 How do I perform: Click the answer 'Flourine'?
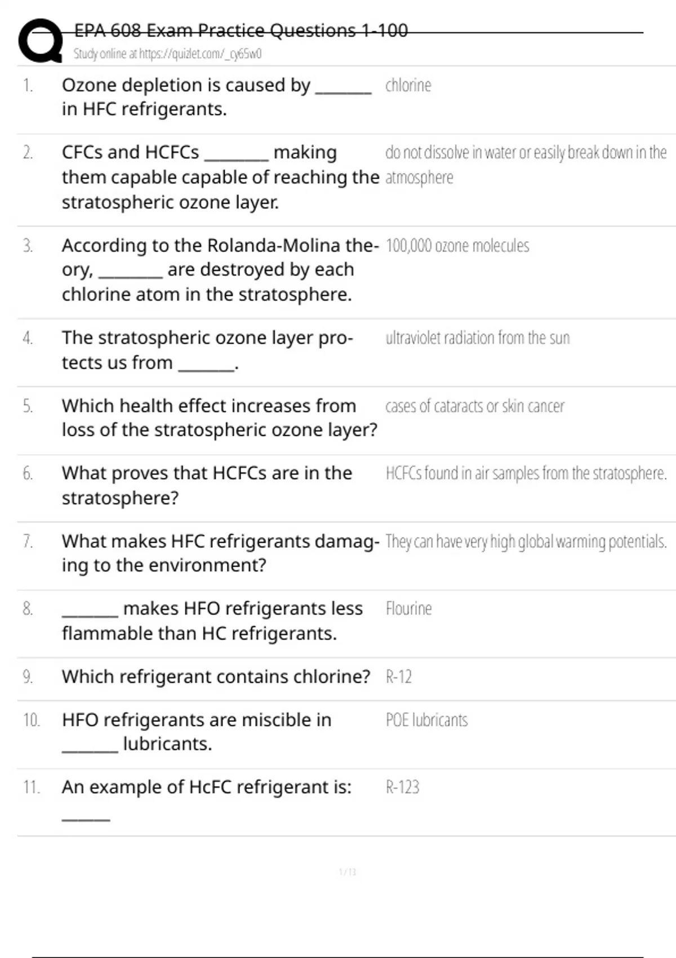coord(409,609)
